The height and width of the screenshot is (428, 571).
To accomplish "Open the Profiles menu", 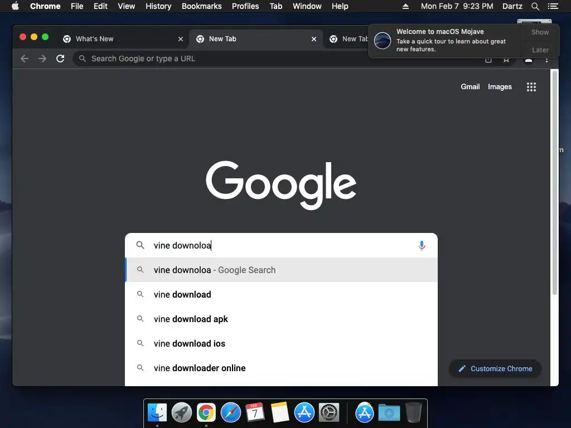I will click(245, 6).
